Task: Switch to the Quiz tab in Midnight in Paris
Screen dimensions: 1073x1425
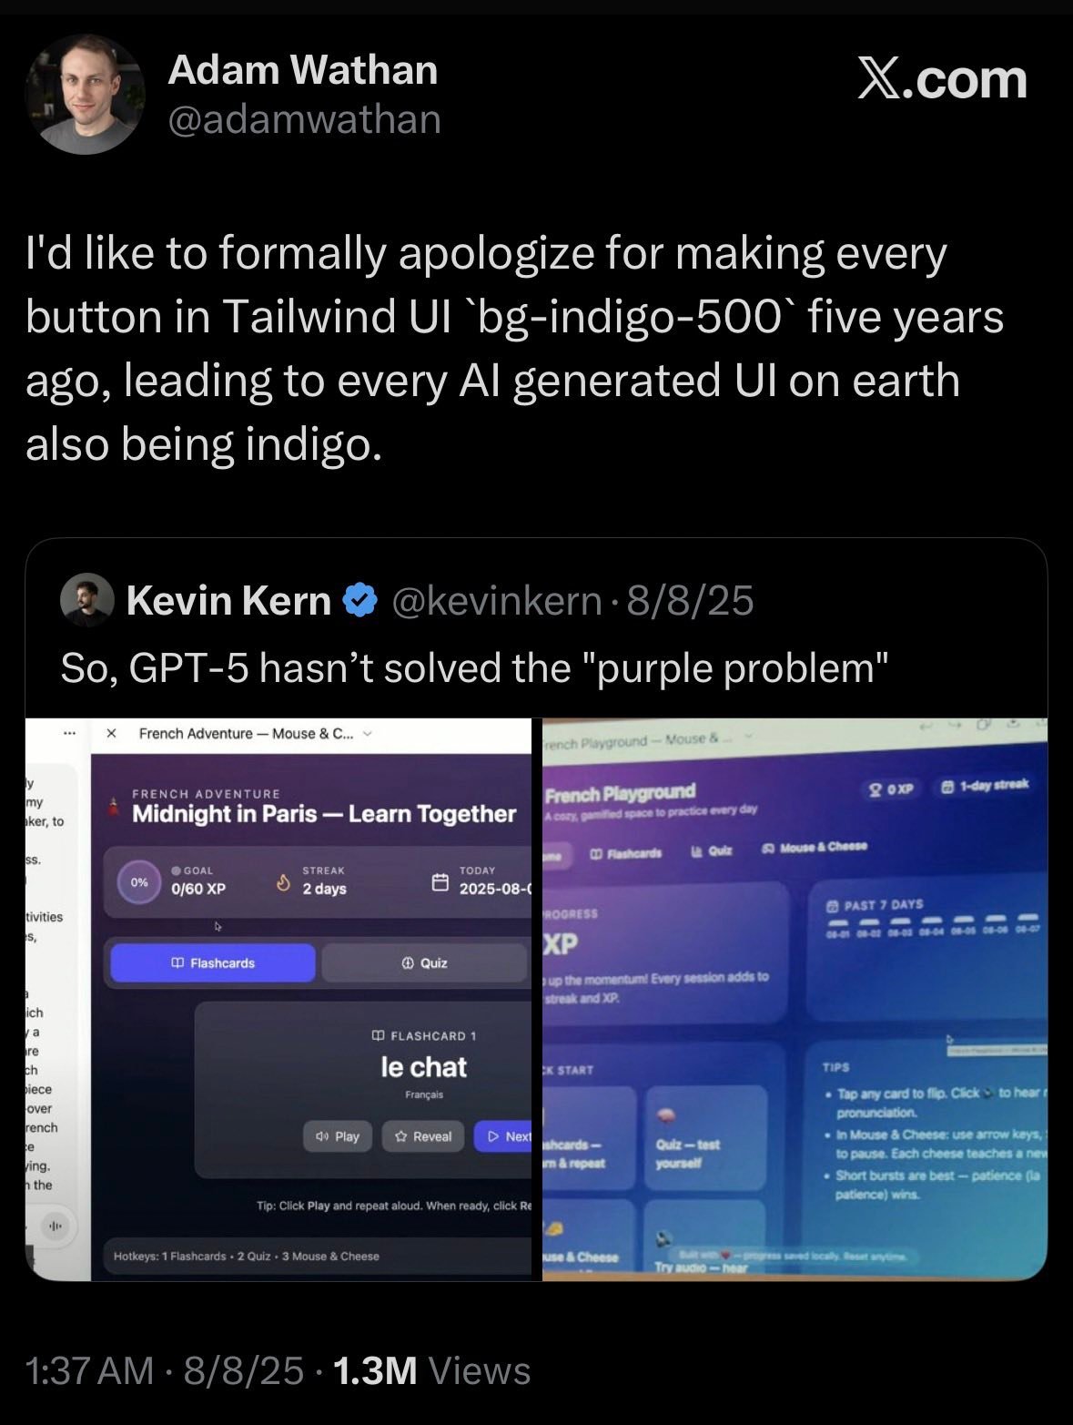Action: [x=424, y=962]
